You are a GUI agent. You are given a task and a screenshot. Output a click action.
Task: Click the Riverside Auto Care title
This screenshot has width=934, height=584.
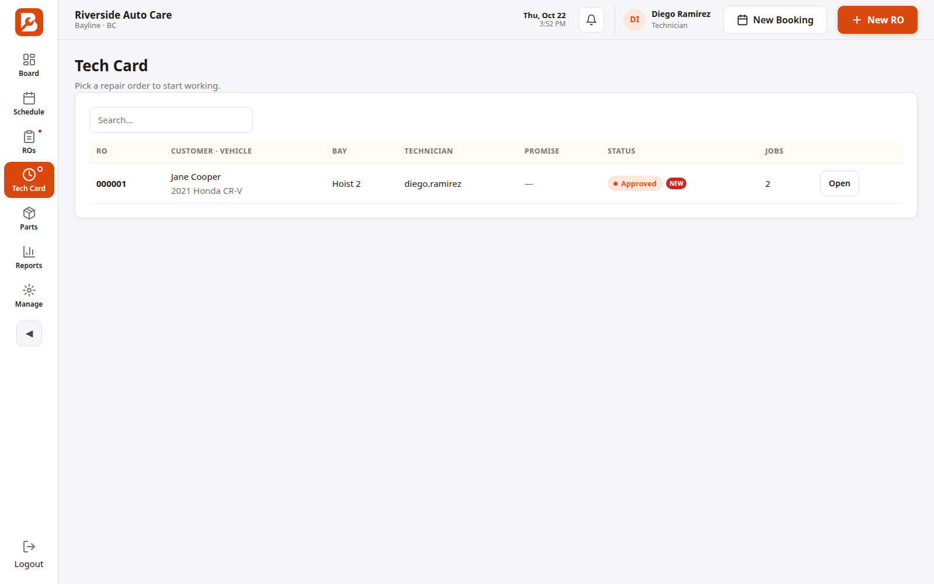pyautogui.click(x=123, y=15)
